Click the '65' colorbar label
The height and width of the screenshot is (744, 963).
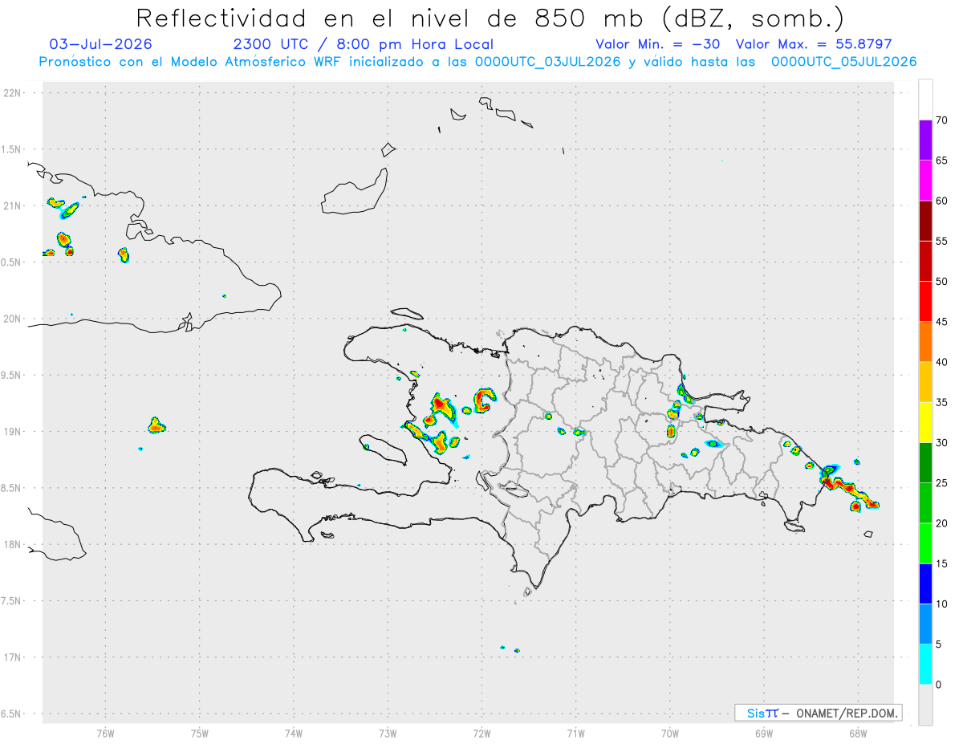(941, 161)
